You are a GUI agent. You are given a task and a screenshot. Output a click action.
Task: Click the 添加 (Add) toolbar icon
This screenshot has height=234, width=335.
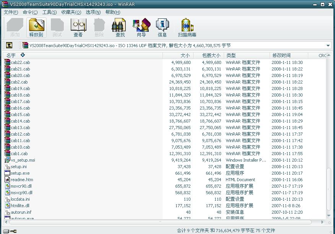click(x=15, y=27)
